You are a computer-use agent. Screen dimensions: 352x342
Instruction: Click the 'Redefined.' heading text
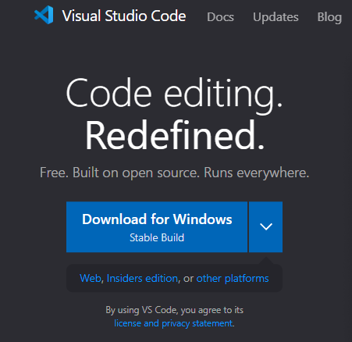click(175, 135)
